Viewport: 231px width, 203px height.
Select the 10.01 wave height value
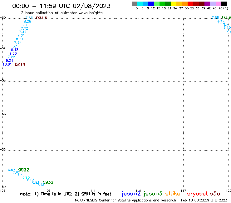tap(7, 64)
